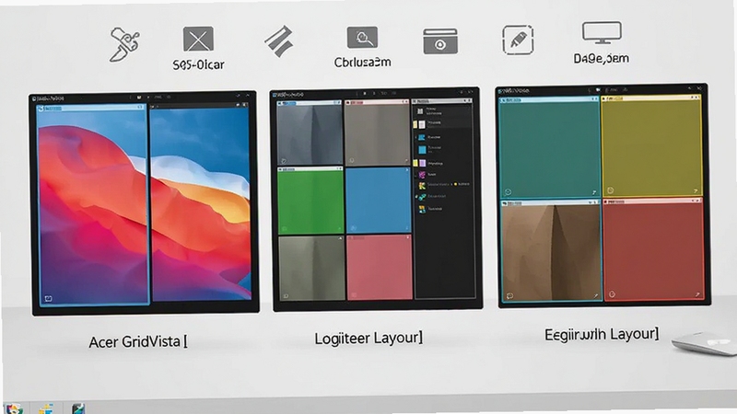Click the first taskbar icon in the bottom-left corner

pyautogui.click(x=13, y=408)
